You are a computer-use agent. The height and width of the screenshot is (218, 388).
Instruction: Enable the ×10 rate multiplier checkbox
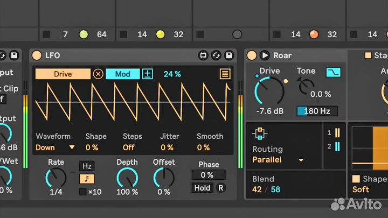83,192
